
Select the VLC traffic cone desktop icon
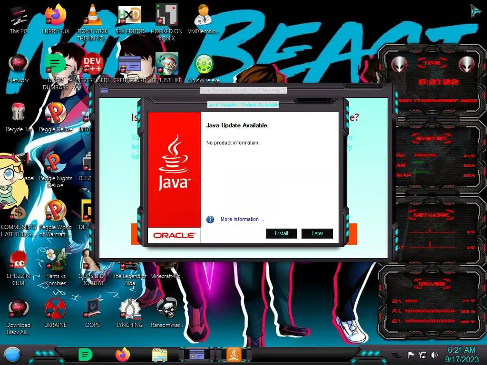(x=93, y=23)
